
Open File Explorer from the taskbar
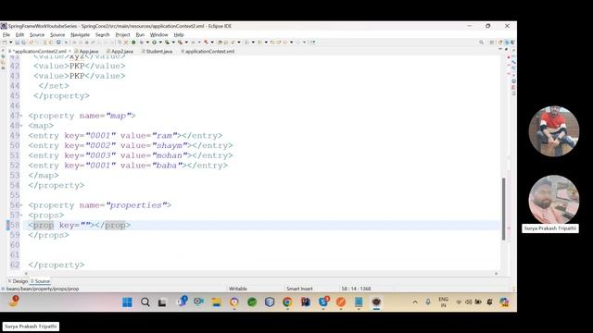tap(216, 302)
